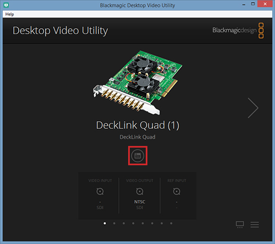This screenshot has height=244, width=275.
Task: Switch to the device grid view icon
Action: point(240,225)
